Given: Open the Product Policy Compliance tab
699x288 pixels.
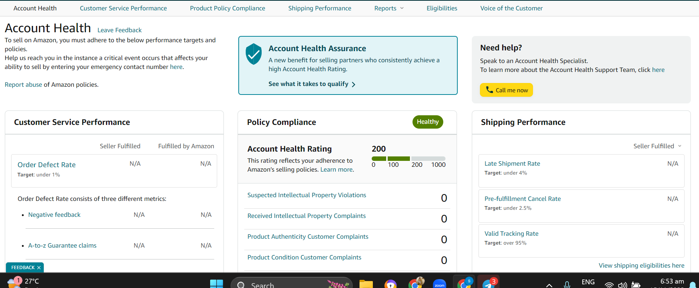Looking at the screenshot, I should 228,8.
